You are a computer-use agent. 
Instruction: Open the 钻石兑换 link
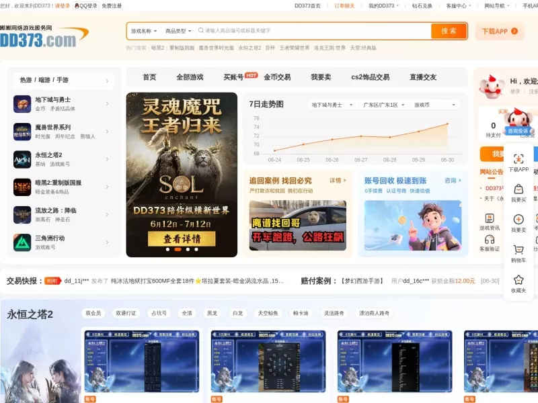click(422, 6)
